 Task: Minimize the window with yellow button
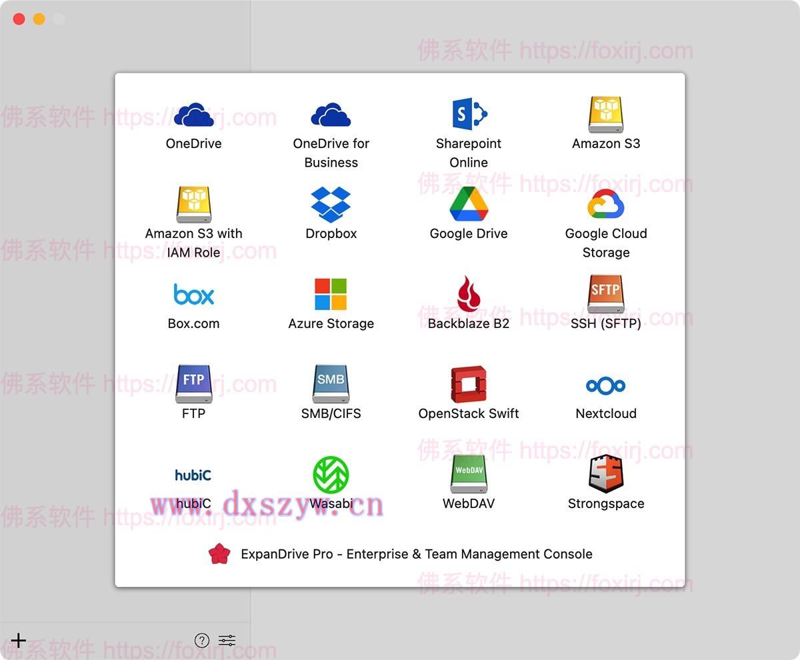pos(39,19)
